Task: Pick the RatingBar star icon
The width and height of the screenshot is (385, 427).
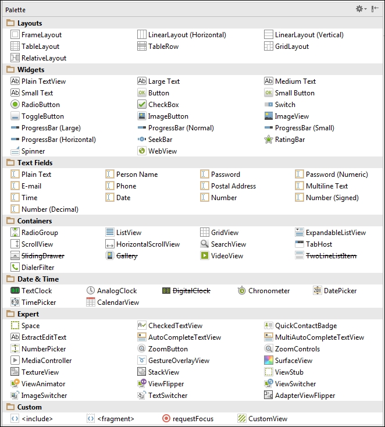Action: point(268,140)
